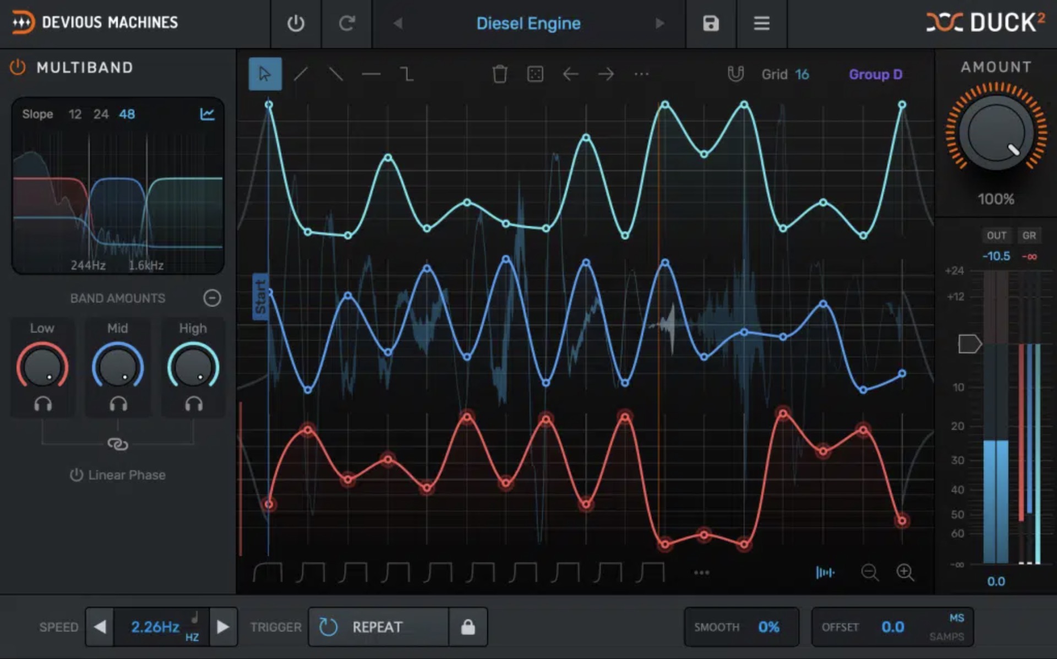
Task: Switch speed unit with note icon
Action: pos(194,618)
